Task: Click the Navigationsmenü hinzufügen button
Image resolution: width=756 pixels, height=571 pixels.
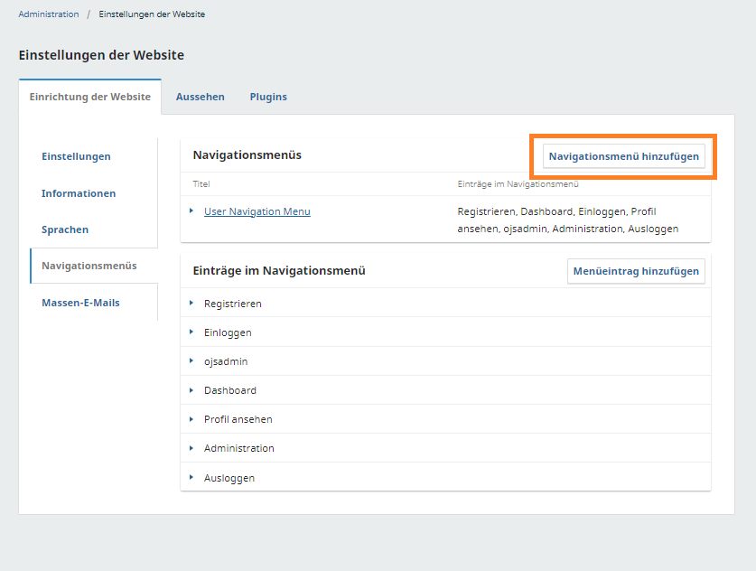Action: 623,156
